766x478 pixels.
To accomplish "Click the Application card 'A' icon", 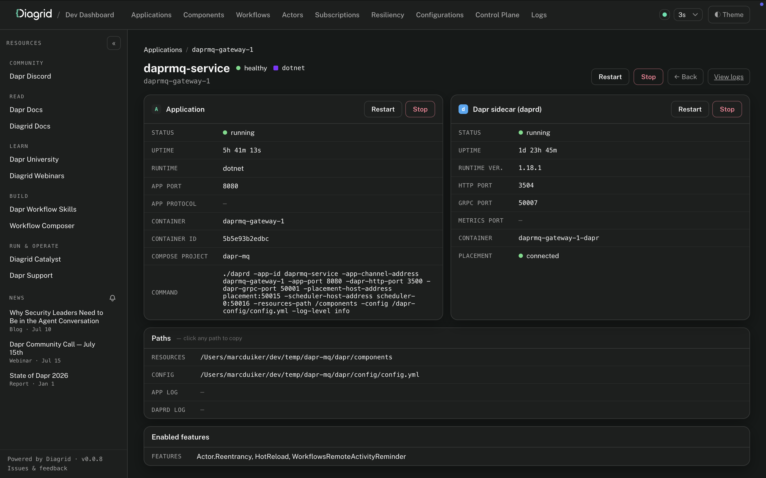I will tap(156, 109).
